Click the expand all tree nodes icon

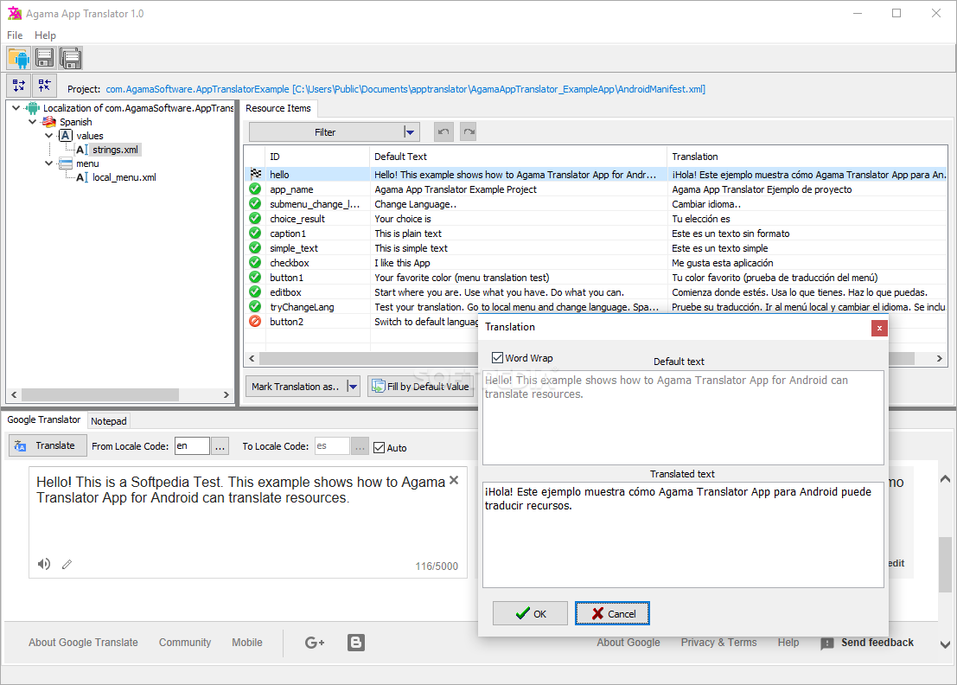19,86
